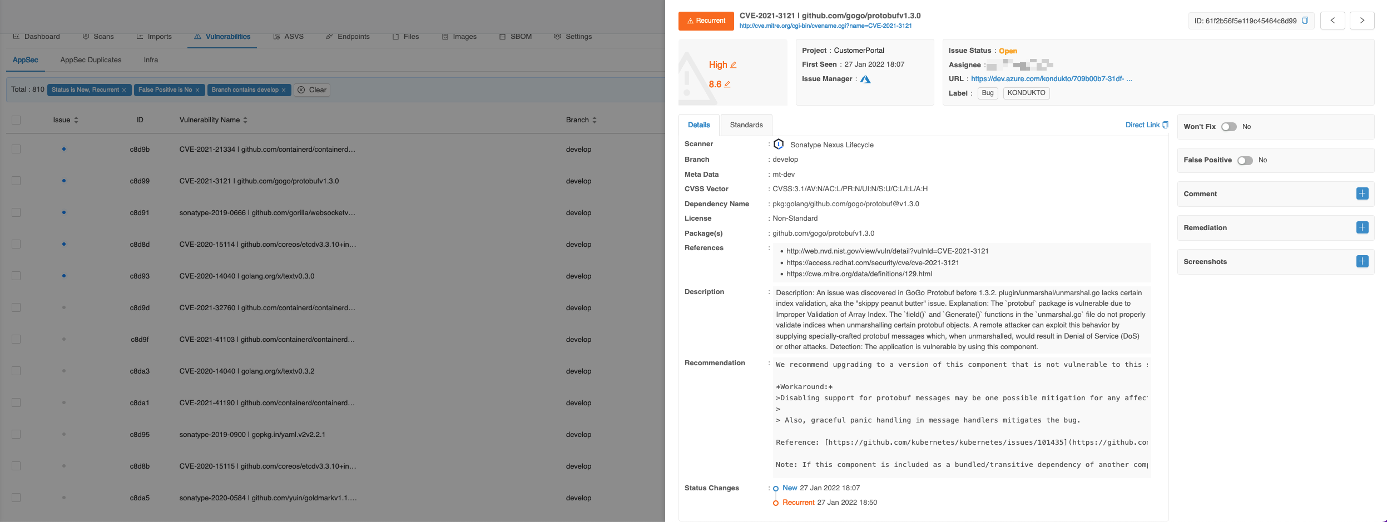The width and height of the screenshot is (1387, 522).
Task: Click the Sonatype Nexus Lifecycle scanner icon
Action: point(779,144)
